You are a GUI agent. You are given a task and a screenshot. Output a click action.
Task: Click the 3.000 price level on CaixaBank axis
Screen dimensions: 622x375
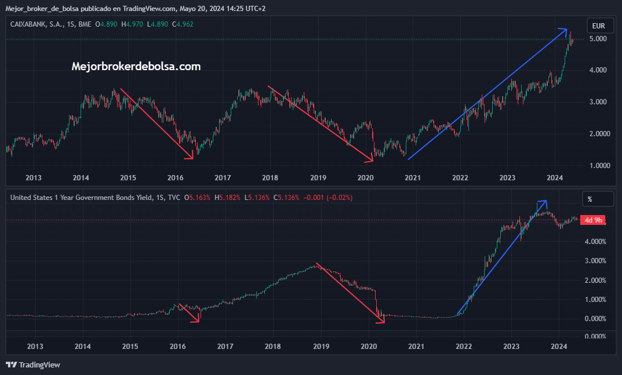click(x=598, y=102)
